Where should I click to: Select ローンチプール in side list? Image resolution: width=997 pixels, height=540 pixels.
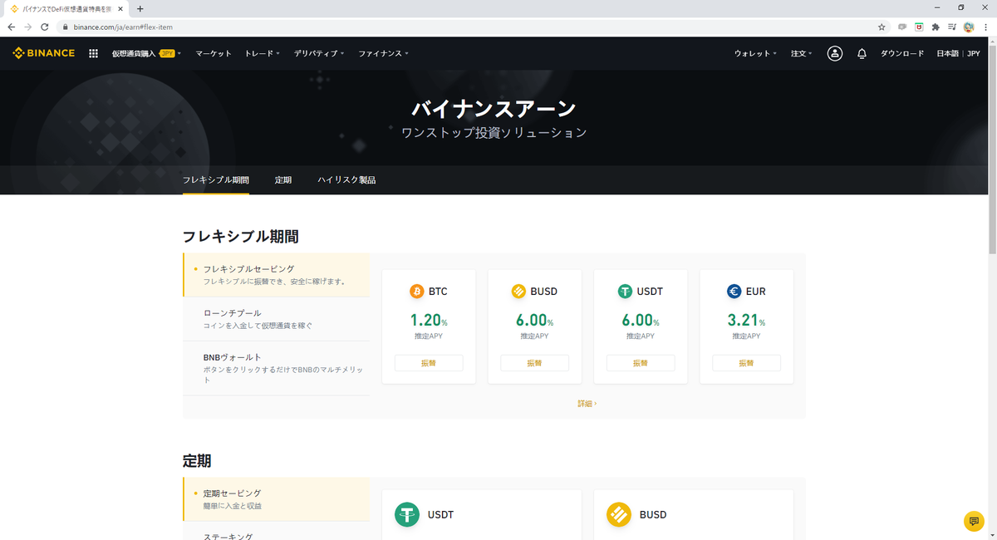tap(277, 319)
